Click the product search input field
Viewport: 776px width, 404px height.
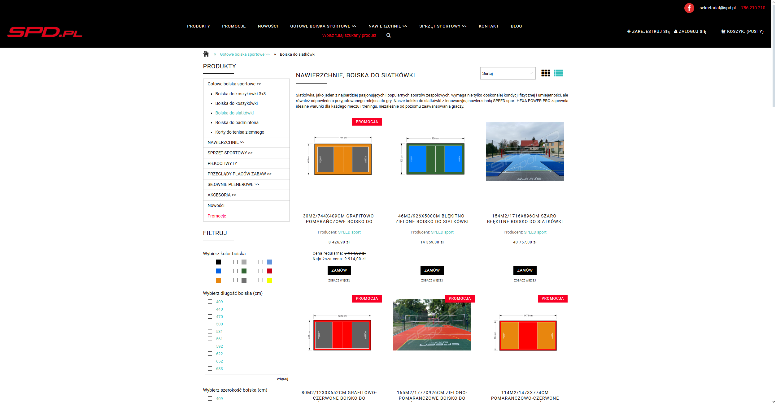(349, 36)
